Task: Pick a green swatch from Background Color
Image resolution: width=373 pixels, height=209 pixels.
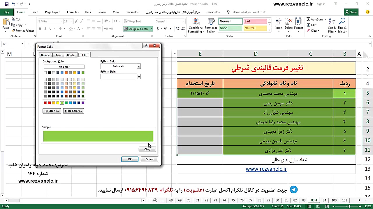Action: [62, 102]
